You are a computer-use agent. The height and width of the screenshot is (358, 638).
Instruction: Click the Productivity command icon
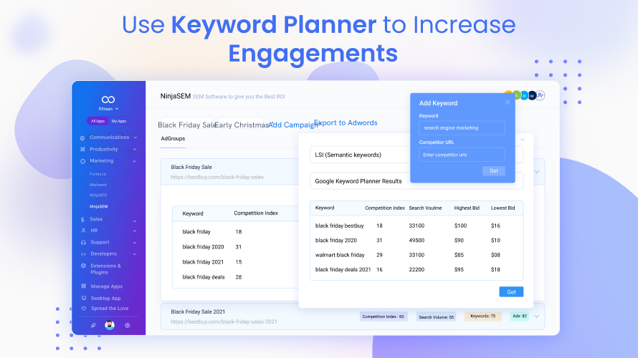82,150
